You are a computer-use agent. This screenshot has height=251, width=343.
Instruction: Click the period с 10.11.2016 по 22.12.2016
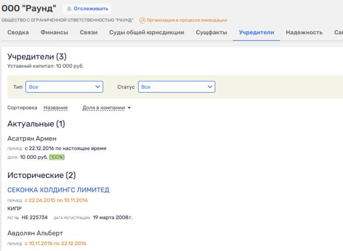coord(55,243)
